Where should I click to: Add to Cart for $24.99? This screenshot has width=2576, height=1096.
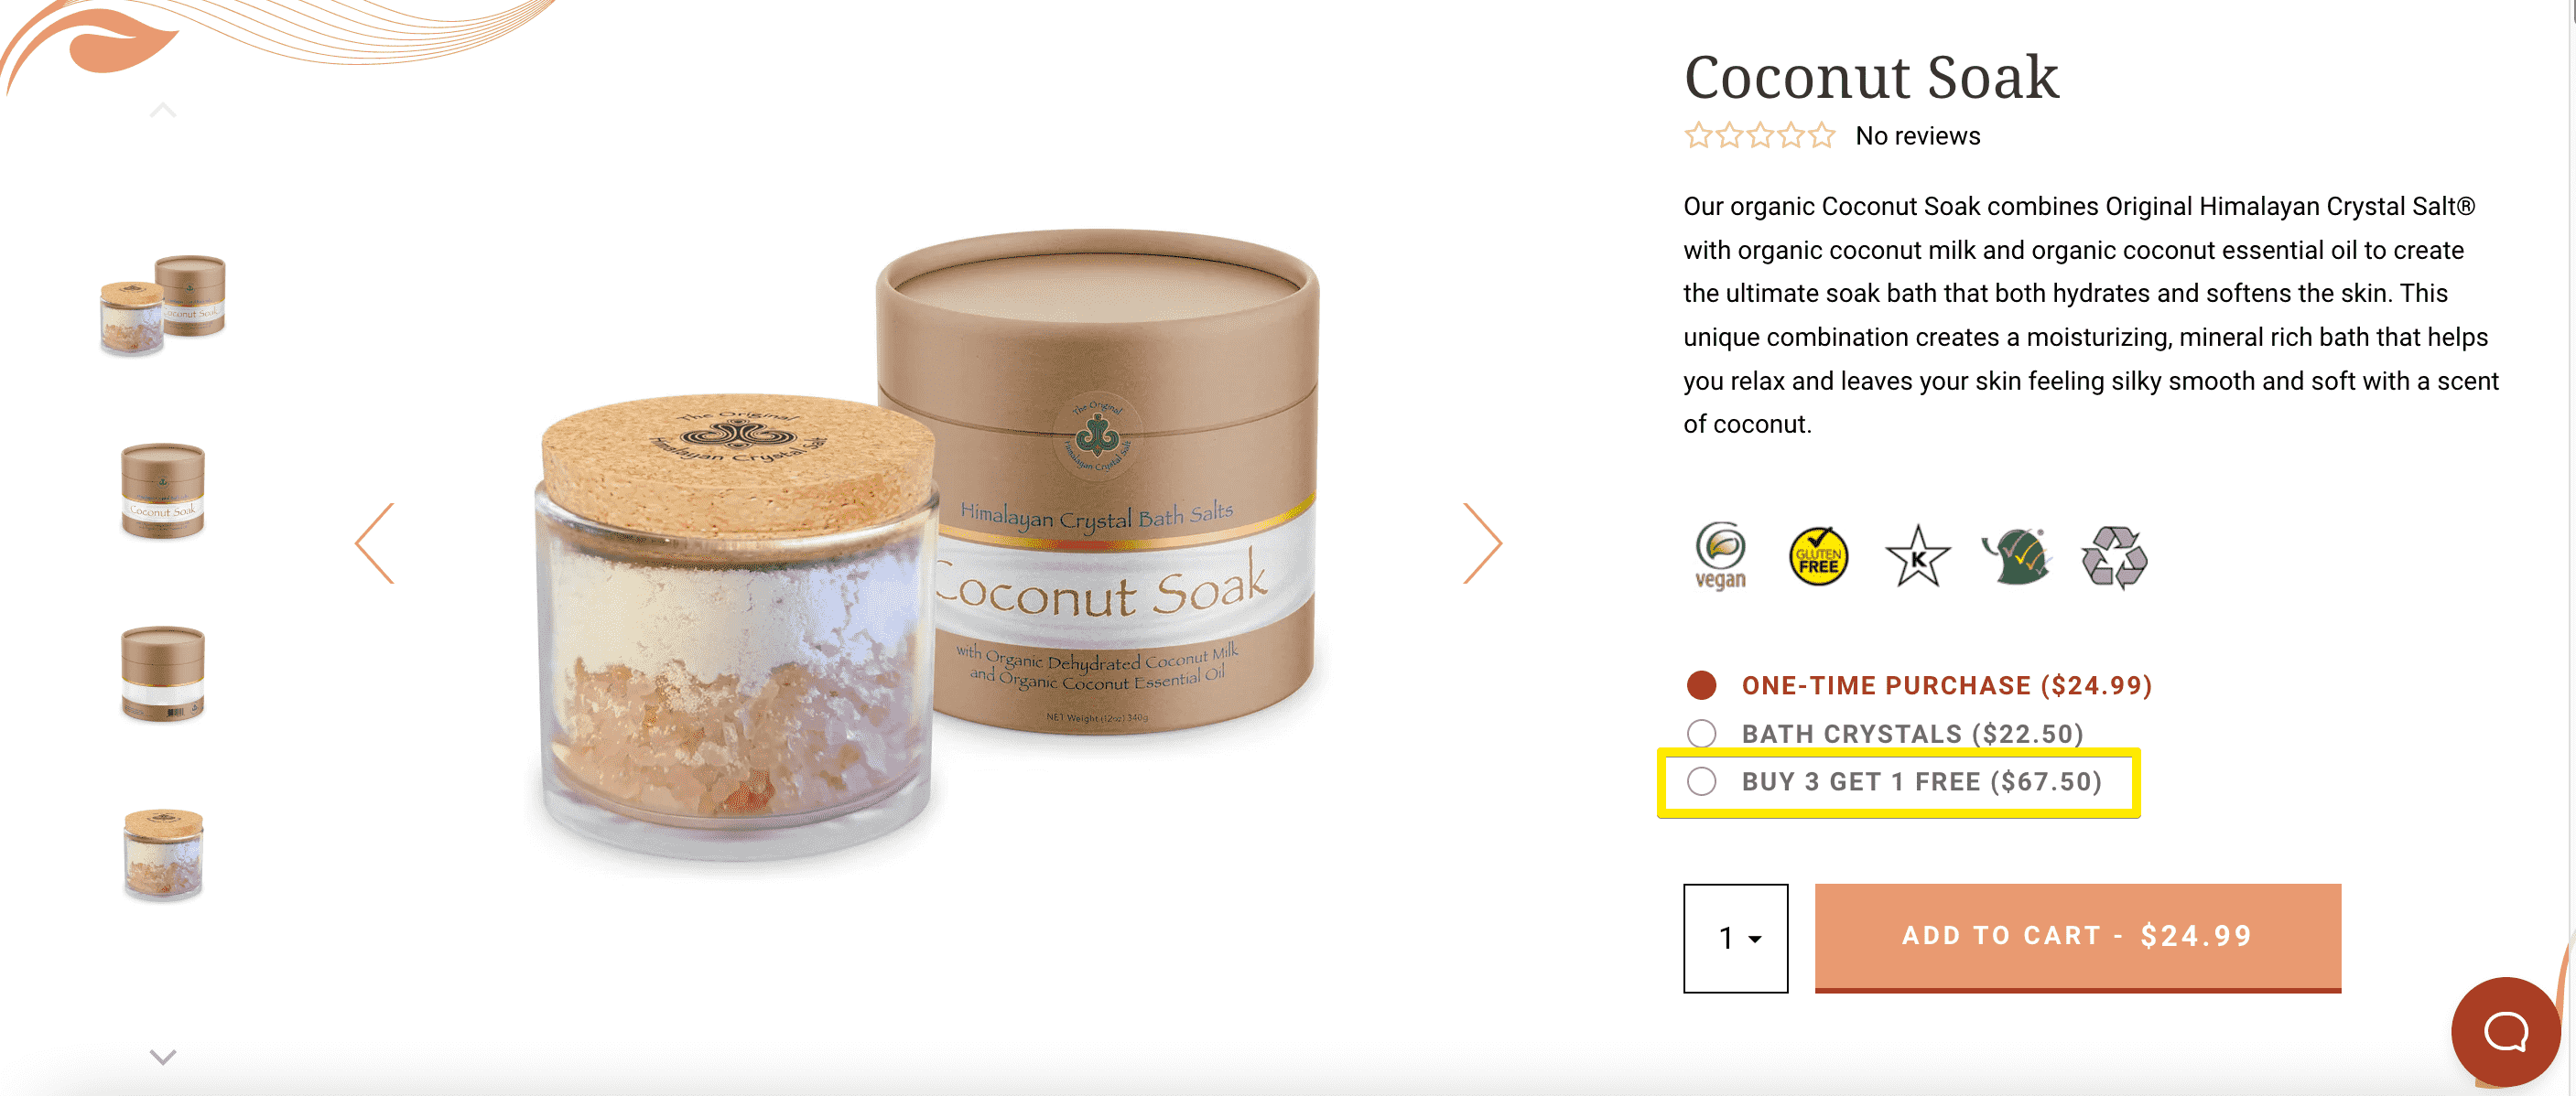(2077, 937)
